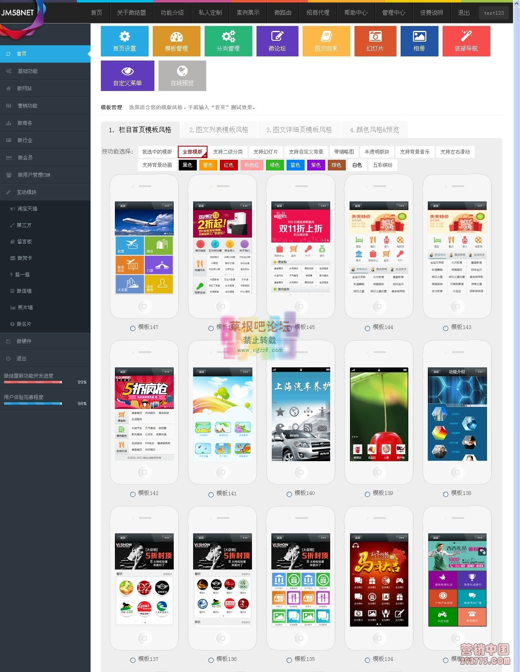520x672 pixels.
Task: Pick the 红色 color filter swatch
Action: pyautogui.click(x=229, y=165)
